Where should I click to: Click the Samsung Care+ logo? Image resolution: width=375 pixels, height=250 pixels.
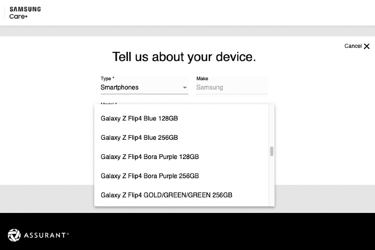25,13
